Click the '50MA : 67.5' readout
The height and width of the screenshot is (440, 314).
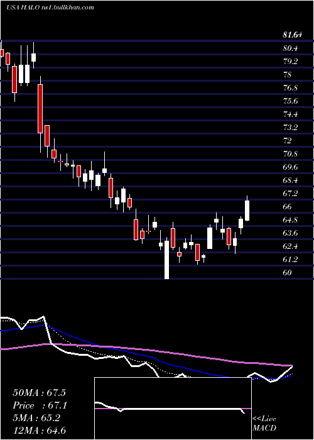39,393
